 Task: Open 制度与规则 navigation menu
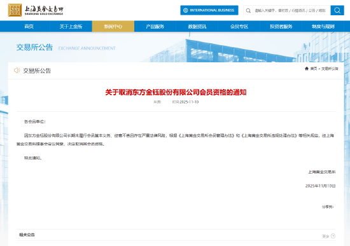(323, 26)
